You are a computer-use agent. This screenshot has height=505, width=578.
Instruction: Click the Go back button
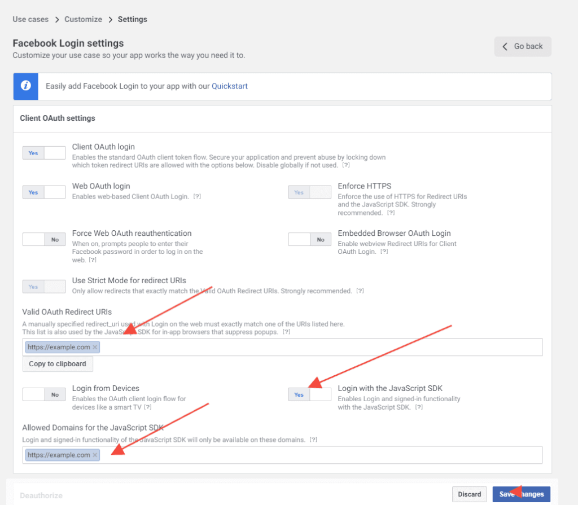click(x=522, y=46)
